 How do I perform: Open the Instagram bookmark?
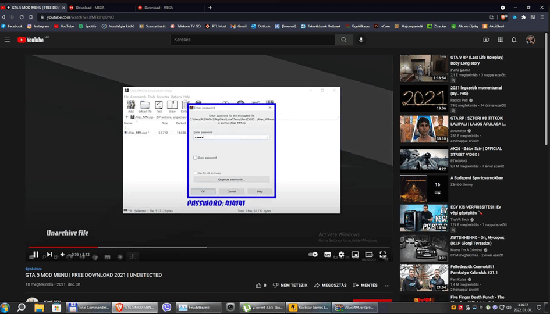(38, 26)
